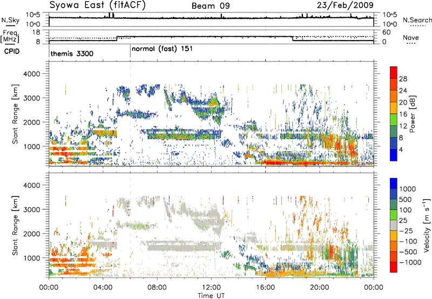Click the '16:00' time axis tick
Image resolution: width=432 pixels, height=299 pixels.
(x=266, y=288)
